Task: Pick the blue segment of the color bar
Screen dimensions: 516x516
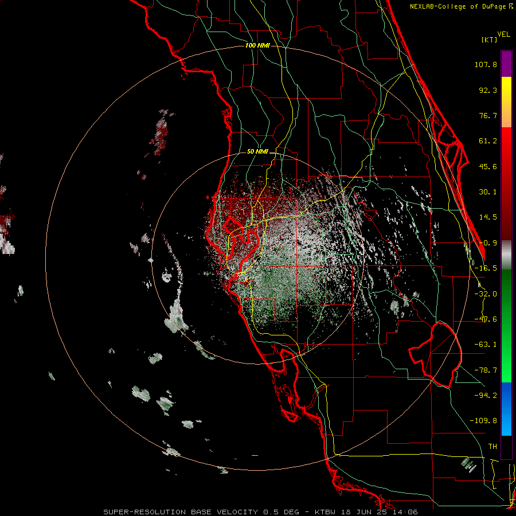Action: [506, 409]
